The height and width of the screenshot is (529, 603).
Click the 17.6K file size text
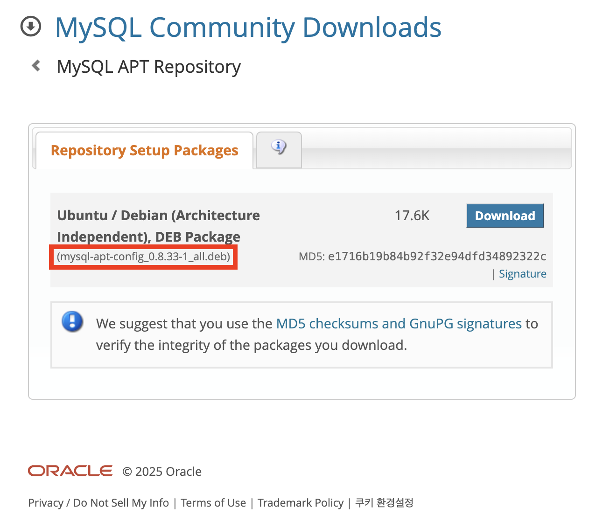point(412,216)
